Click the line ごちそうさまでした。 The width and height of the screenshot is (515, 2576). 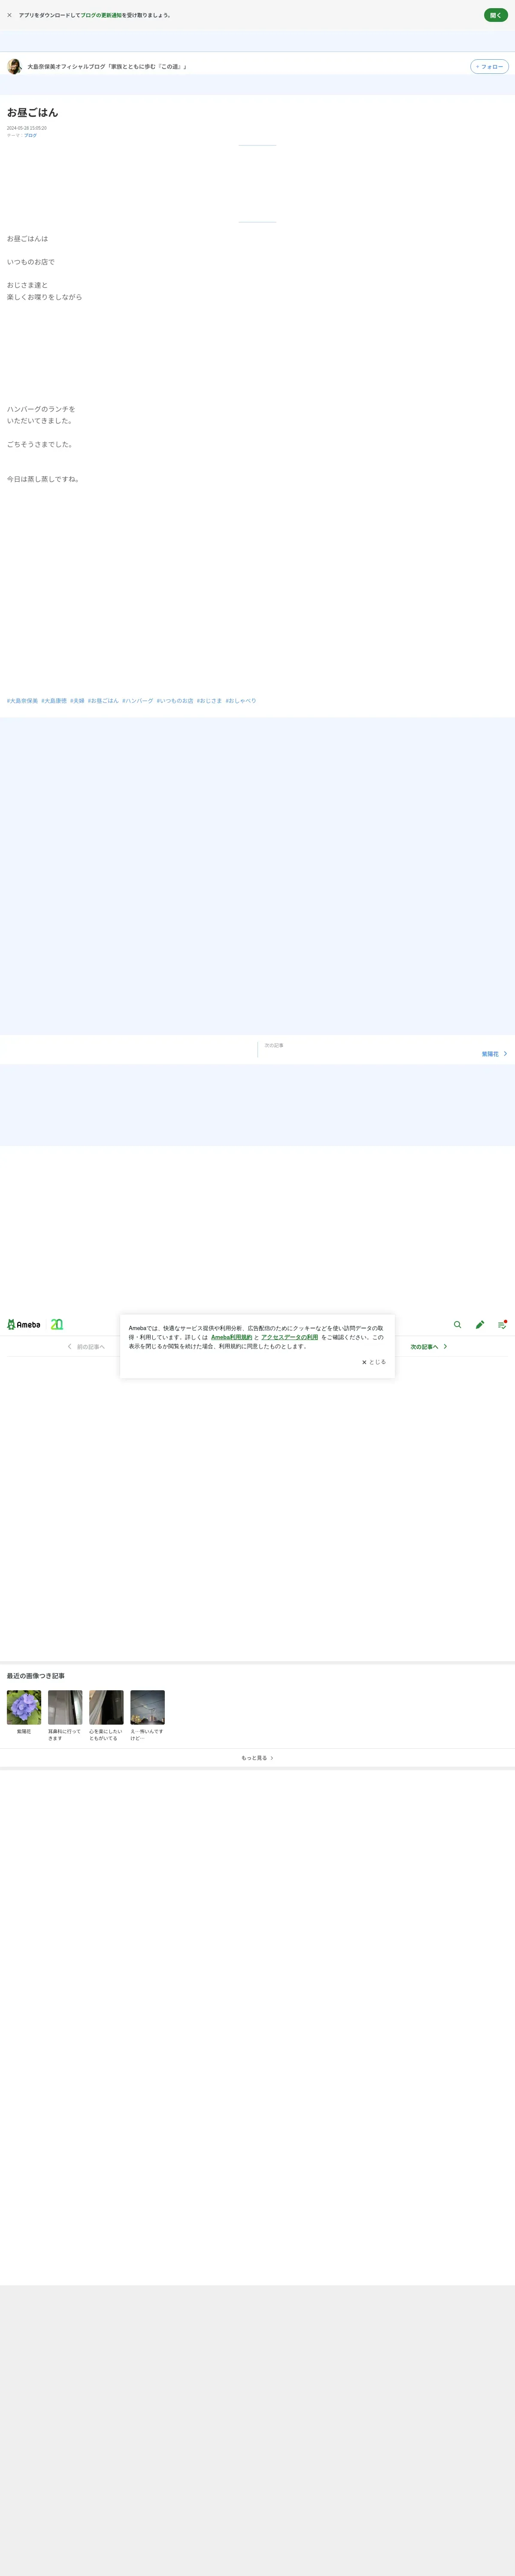click(x=40, y=444)
